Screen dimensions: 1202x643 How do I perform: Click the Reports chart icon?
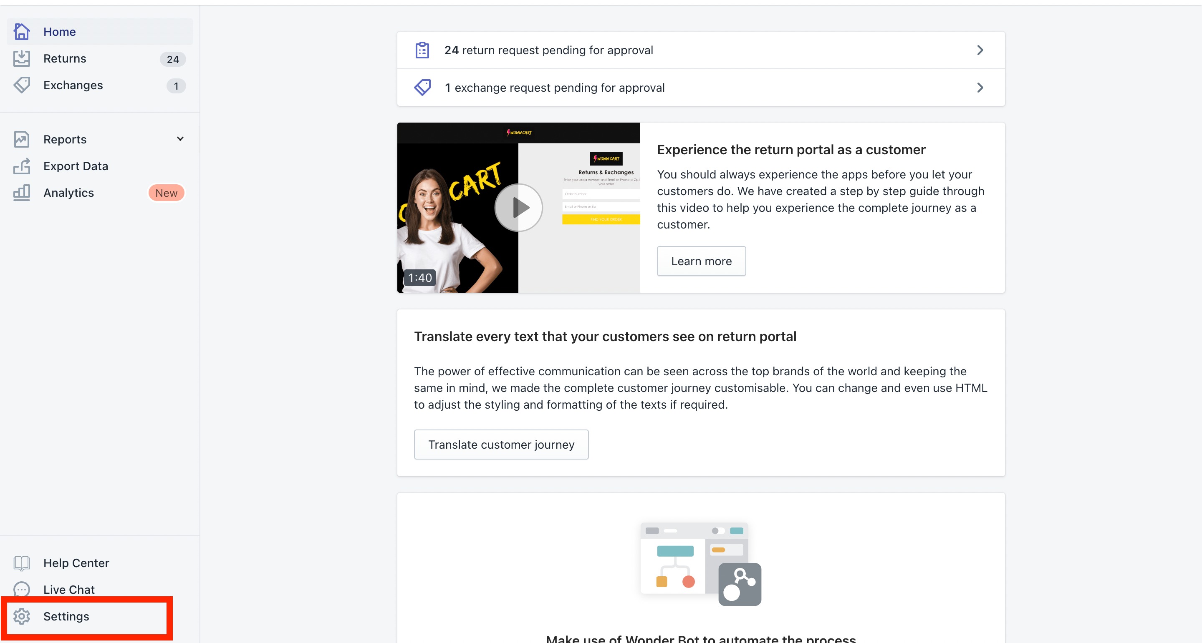pos(21,139)
